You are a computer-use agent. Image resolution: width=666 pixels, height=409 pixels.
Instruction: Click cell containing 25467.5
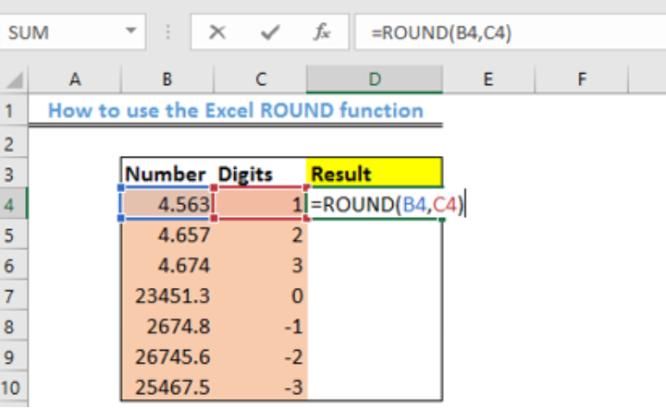pyautogui.click(x=167, y=387)
